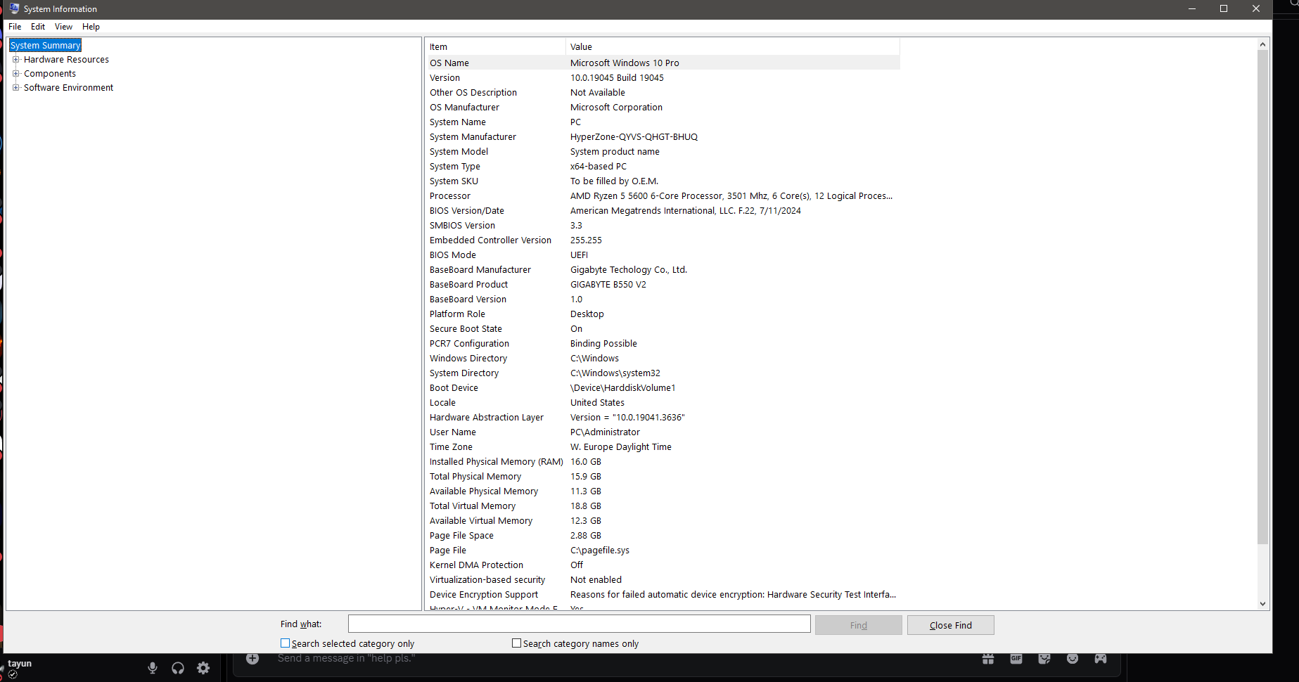
Task: Open the game controller apps icon in Discord
Action: pos(1101,659)
